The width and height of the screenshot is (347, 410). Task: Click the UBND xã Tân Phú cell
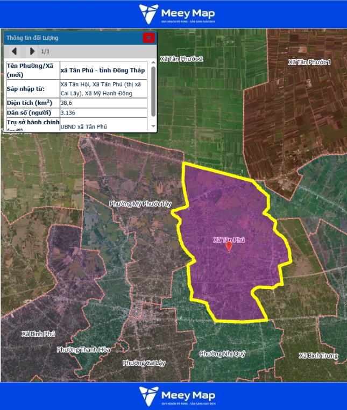[84, 126]
